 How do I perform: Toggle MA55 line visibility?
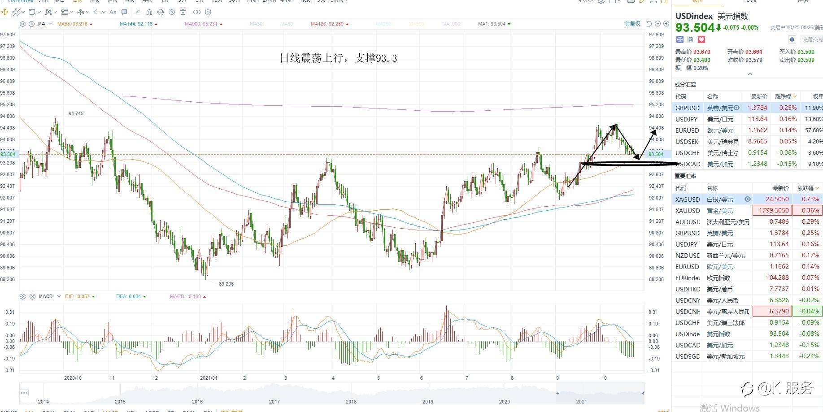tap(75, 24)
